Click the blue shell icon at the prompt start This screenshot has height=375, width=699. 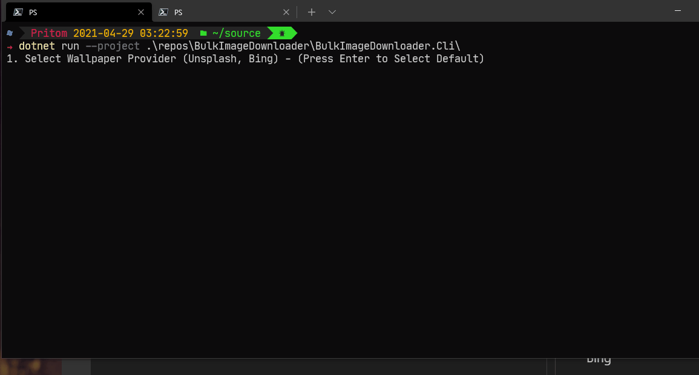[x=8, y=33]
